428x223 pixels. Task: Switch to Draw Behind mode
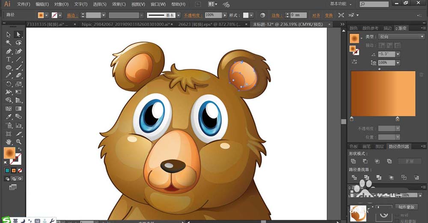[x=14, y=179]
